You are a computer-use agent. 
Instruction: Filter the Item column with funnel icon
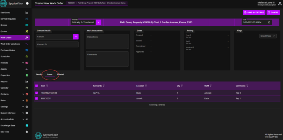[x=47, y=86]
